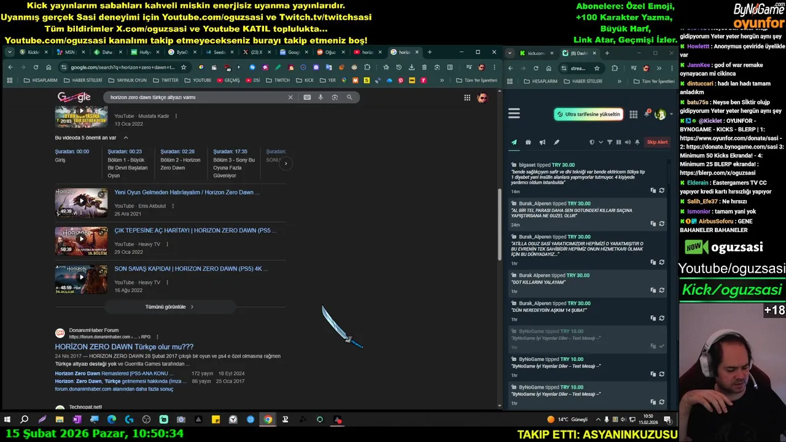This screenshot has width=786, height=442.
Task: Open 'SON SAVAŞ KAPIDA!' video link
Action: click(191, 268)
